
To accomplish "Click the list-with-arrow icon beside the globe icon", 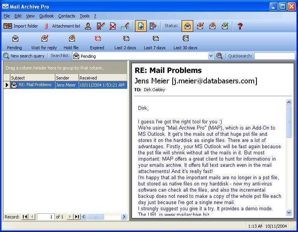I will pos(153,26).
